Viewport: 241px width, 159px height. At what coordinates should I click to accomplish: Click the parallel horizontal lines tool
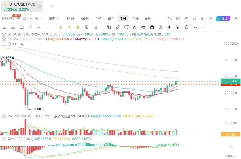13,27
